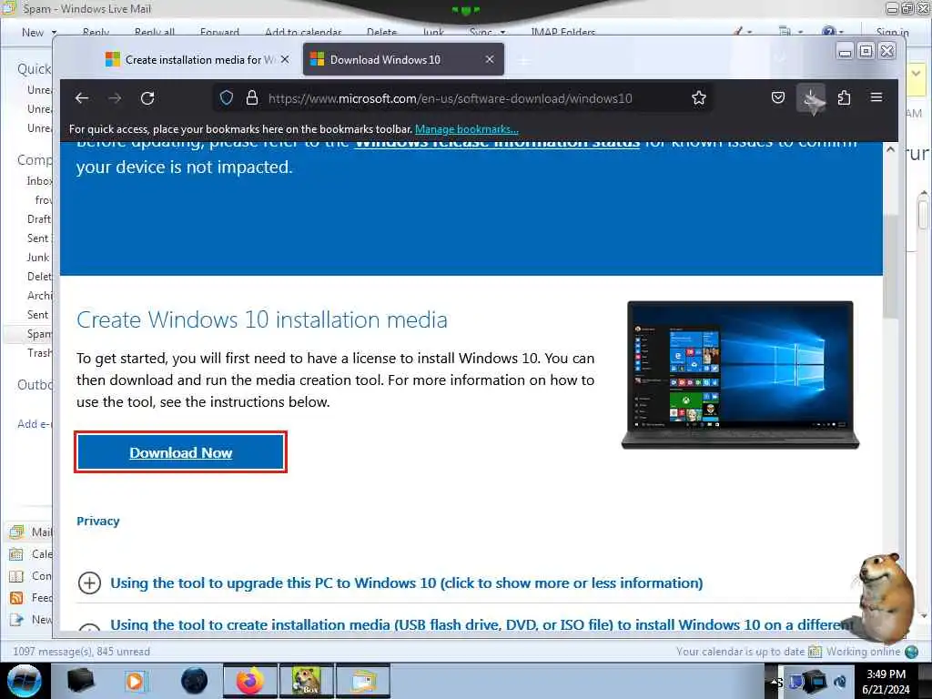932x699 pixels.
Task: Open the black box taskbar icon
Action: 80,681
